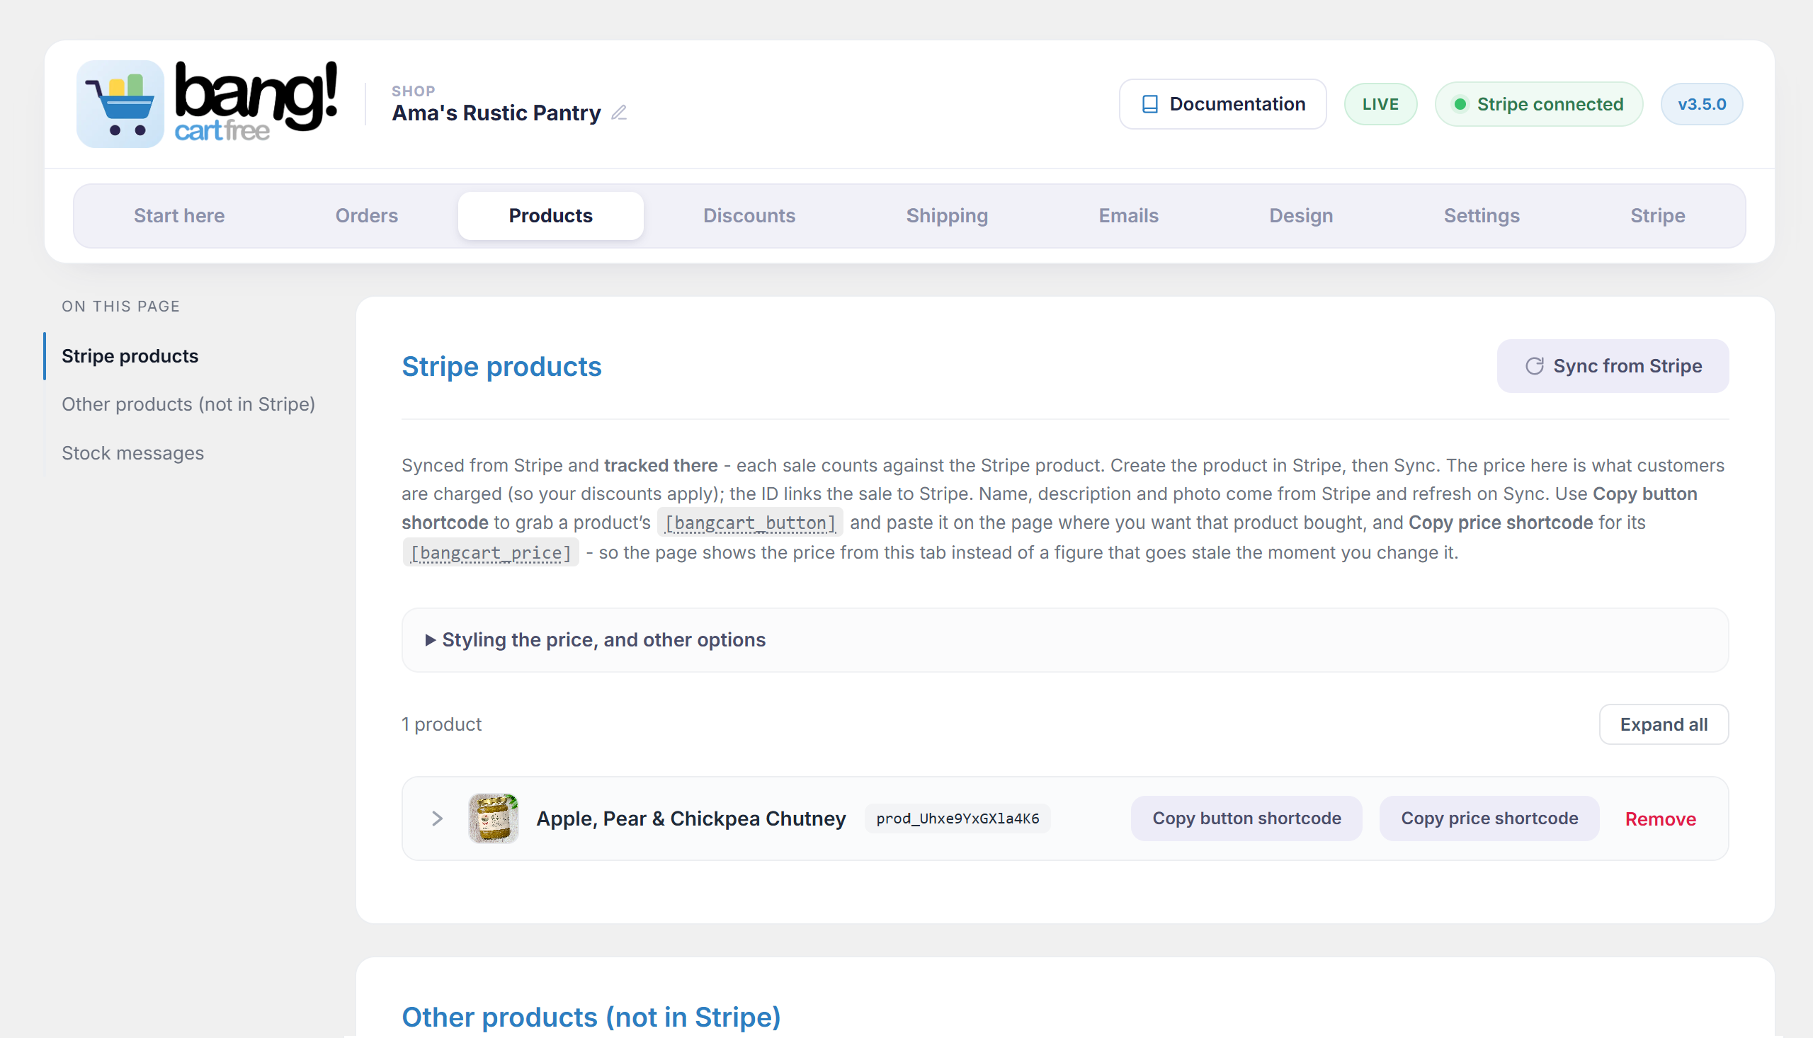1813x1038 pixels.
Task: Jump to Stock messages section
Action: point(132,452)
